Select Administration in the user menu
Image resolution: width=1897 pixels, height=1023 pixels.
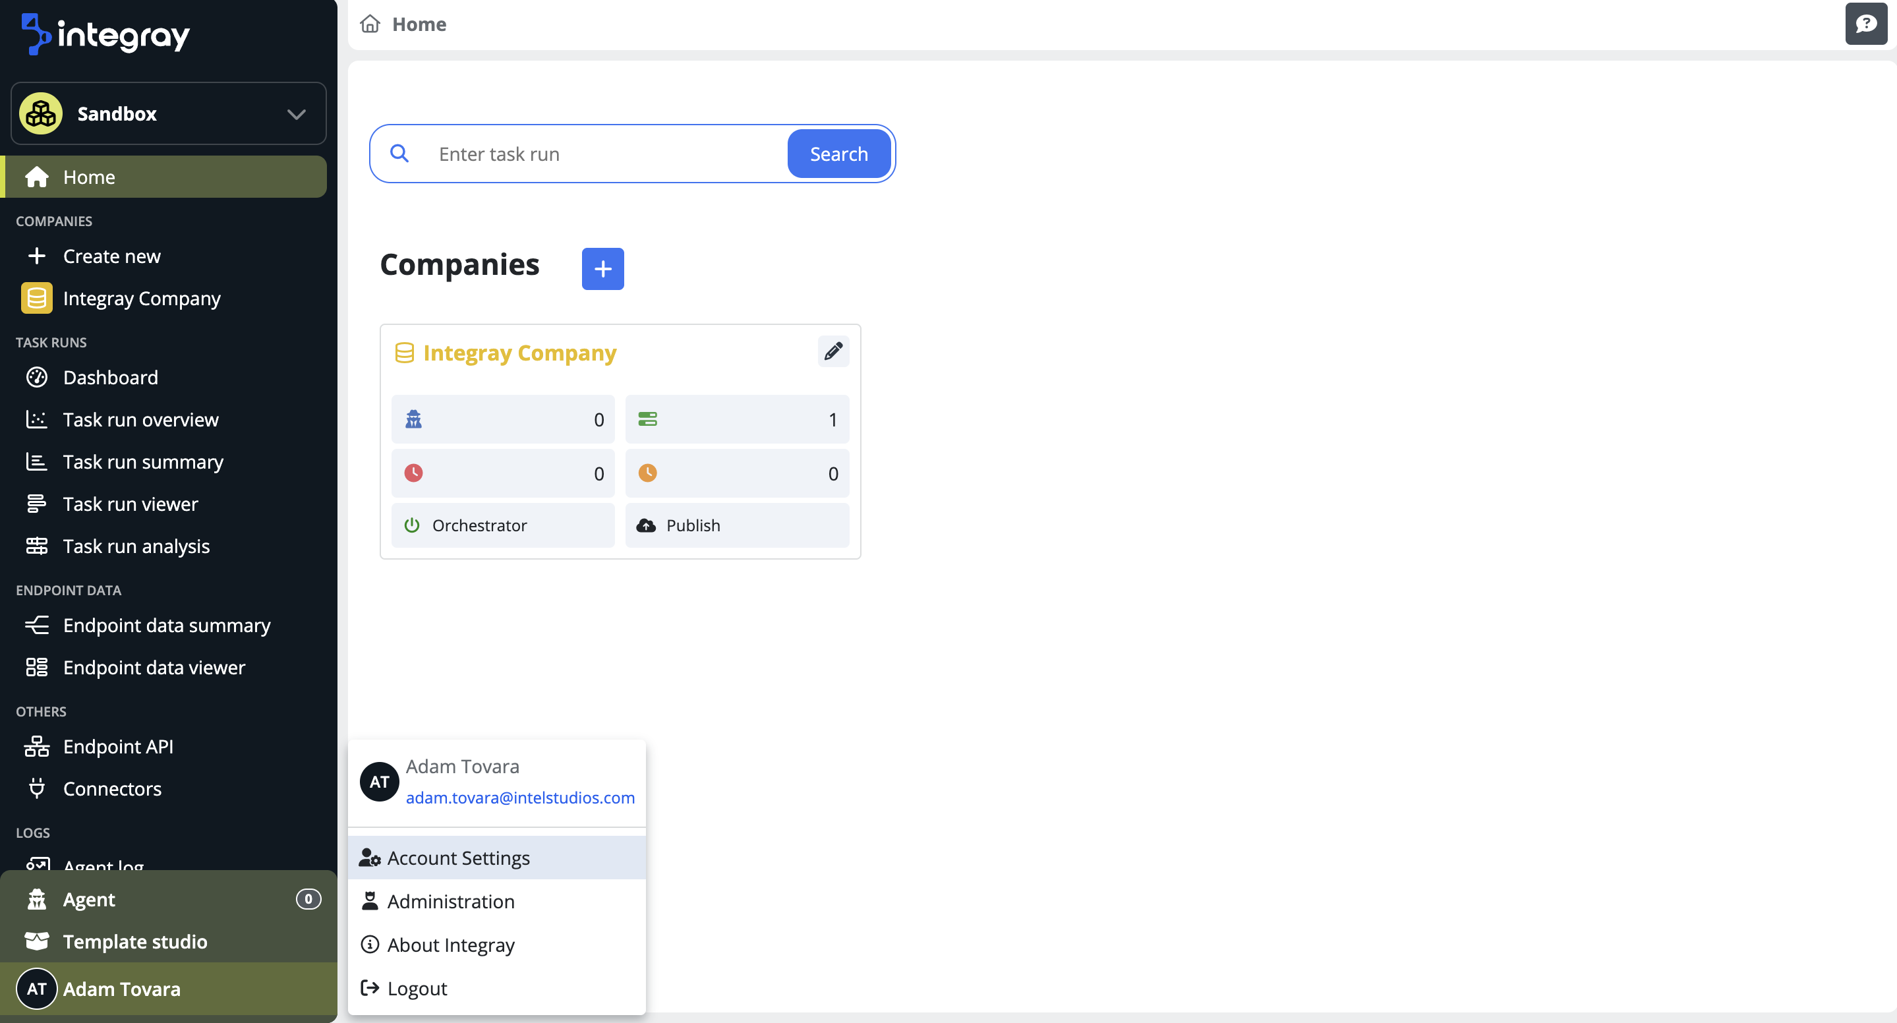click(451, 902)
